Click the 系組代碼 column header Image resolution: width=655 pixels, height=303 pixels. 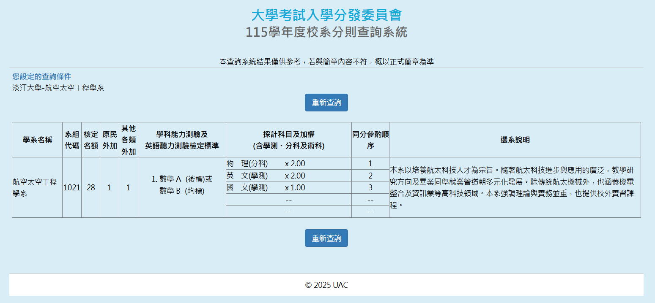tap(72, 140)
